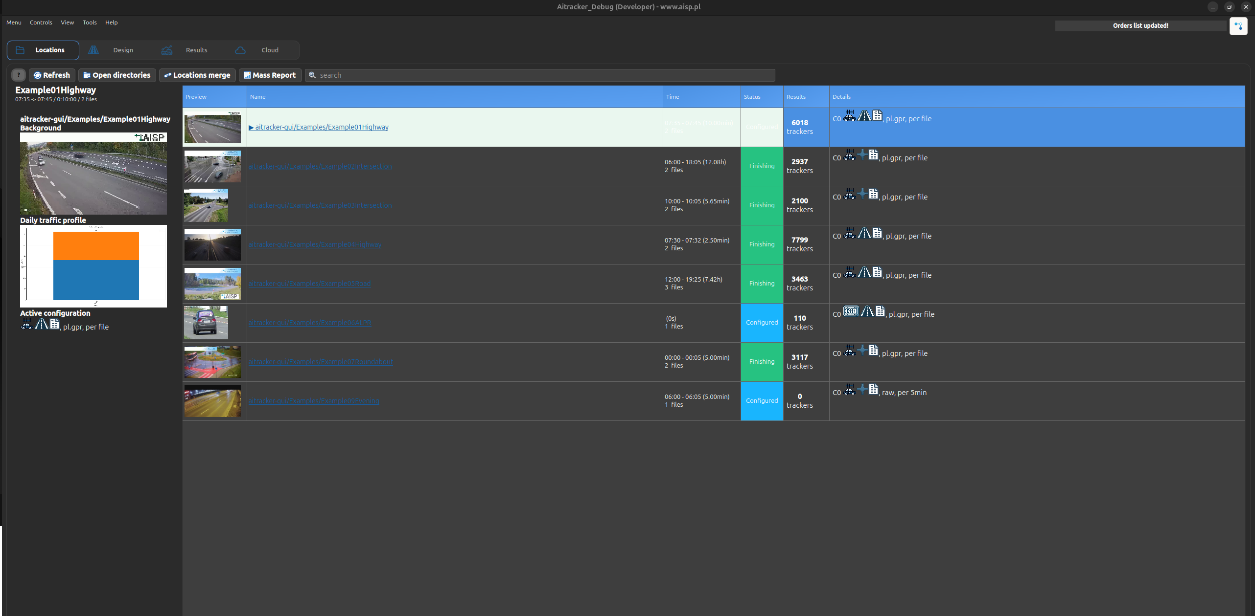Image resolution: width=1255 pixels, height=616 pixels.
Task: Focus the search input field
Action: click(540, 75)
